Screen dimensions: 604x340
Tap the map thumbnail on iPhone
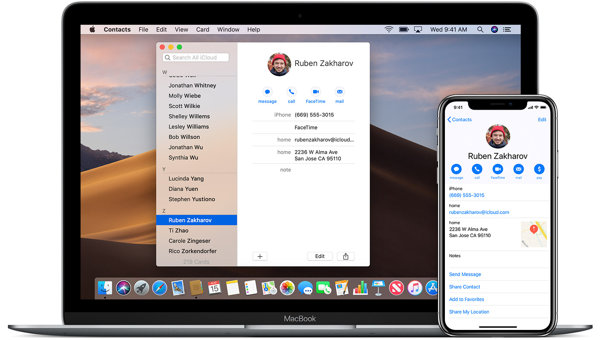[534, 234]
